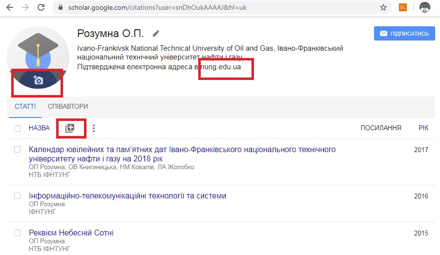Click the nung.edu.ua verified email text
The width and height of the screenshot is (440, 255).
point(220,67)
